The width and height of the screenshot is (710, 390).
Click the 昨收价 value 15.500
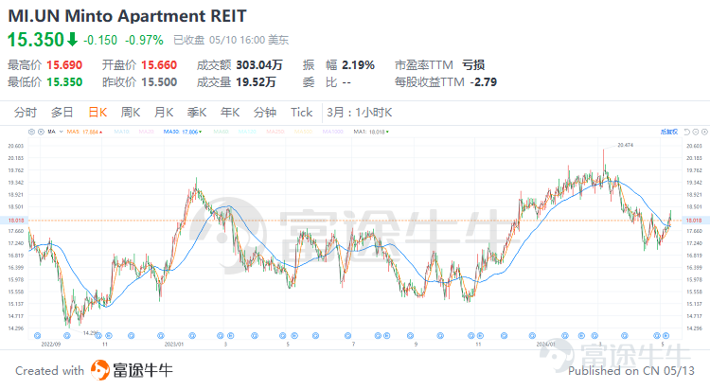click(x=159, y=82)
